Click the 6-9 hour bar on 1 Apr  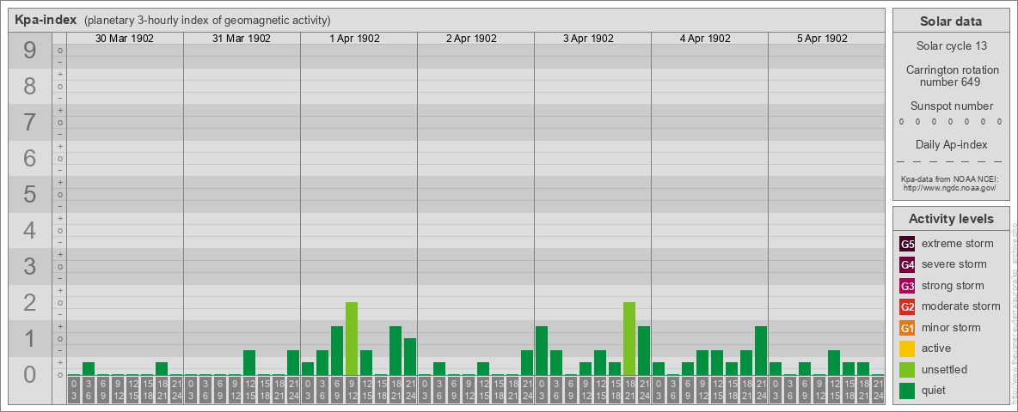click(337, 350)
